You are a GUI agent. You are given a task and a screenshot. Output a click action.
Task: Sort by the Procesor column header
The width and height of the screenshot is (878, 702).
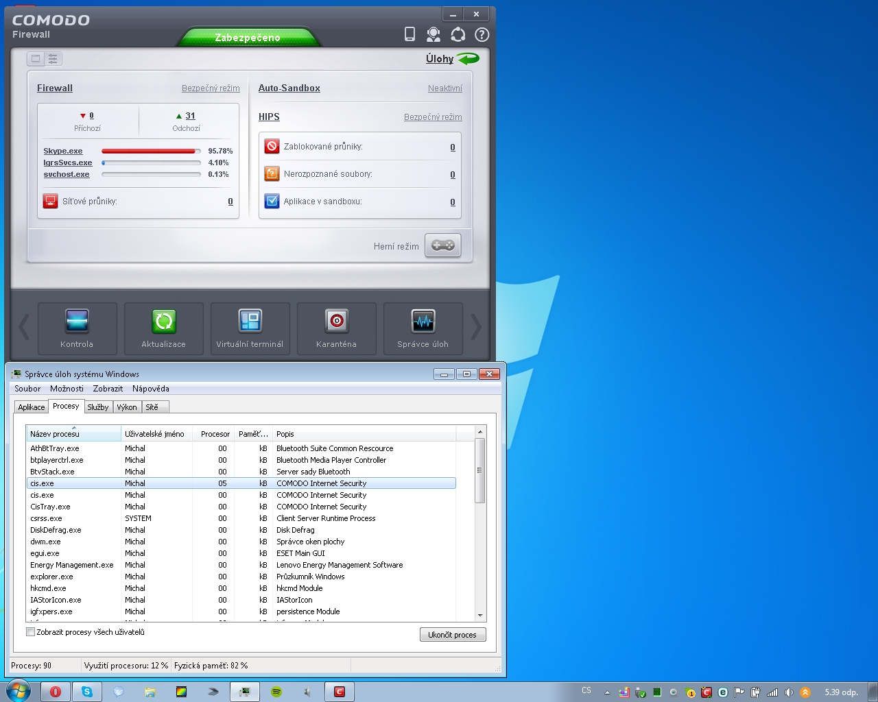tap(213, 434)
